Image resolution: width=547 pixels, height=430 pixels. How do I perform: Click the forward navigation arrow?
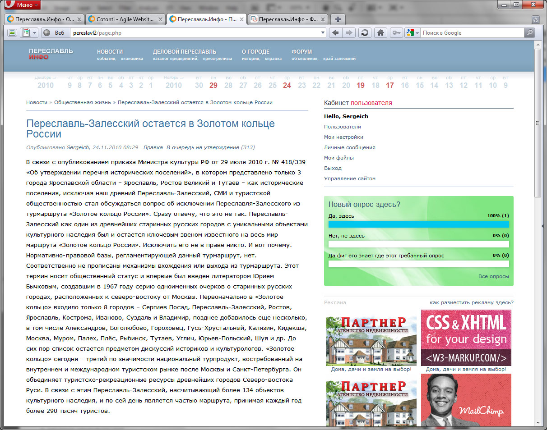tap(348, 33)
